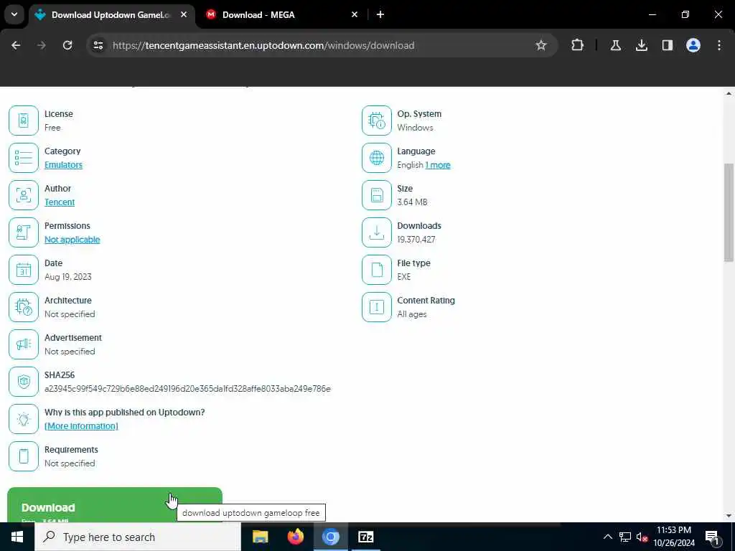Click the Content Rating icon
735x551 pixels.
[x=376, y=307]
